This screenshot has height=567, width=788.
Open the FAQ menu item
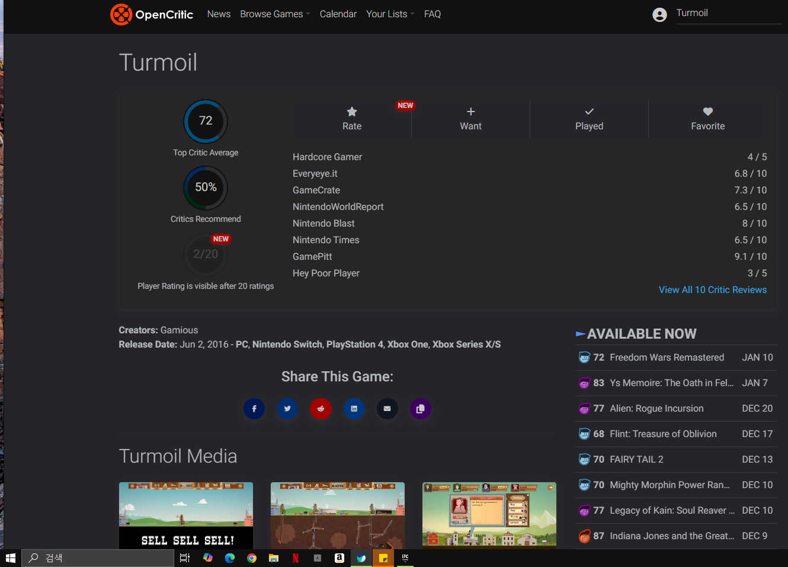tap(433, 14)
